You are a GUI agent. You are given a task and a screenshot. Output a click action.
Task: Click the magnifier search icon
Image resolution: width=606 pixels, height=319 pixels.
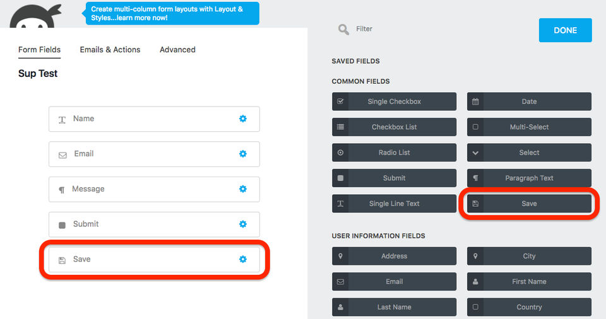click(343, 29)
